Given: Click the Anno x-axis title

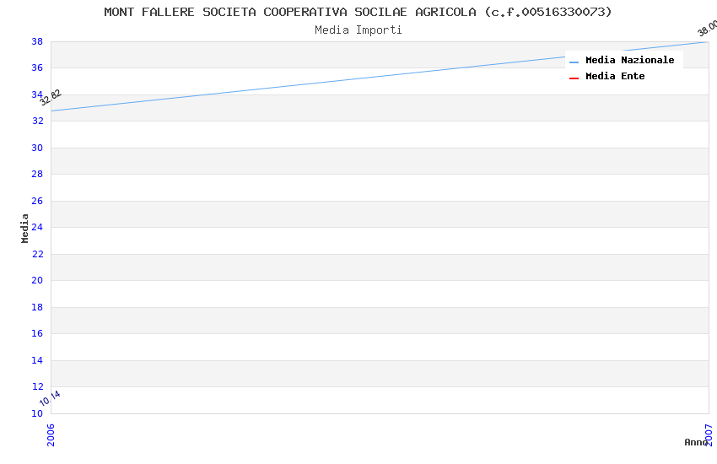Looking at the screenshot, I should tap(696, 442).
